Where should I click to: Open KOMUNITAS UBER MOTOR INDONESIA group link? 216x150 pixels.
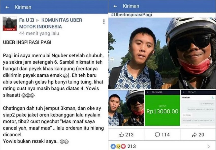[x=51, y=23]
